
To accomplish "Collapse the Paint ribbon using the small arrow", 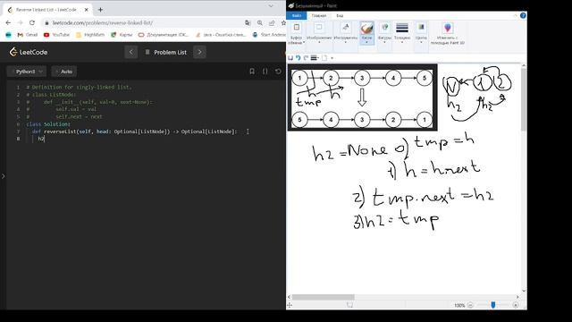I will pyautogui.click(x=515, y=16).
